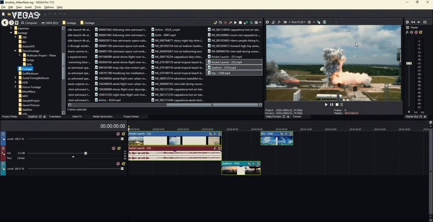Open track 1 hamburger menu

point(3,134)
